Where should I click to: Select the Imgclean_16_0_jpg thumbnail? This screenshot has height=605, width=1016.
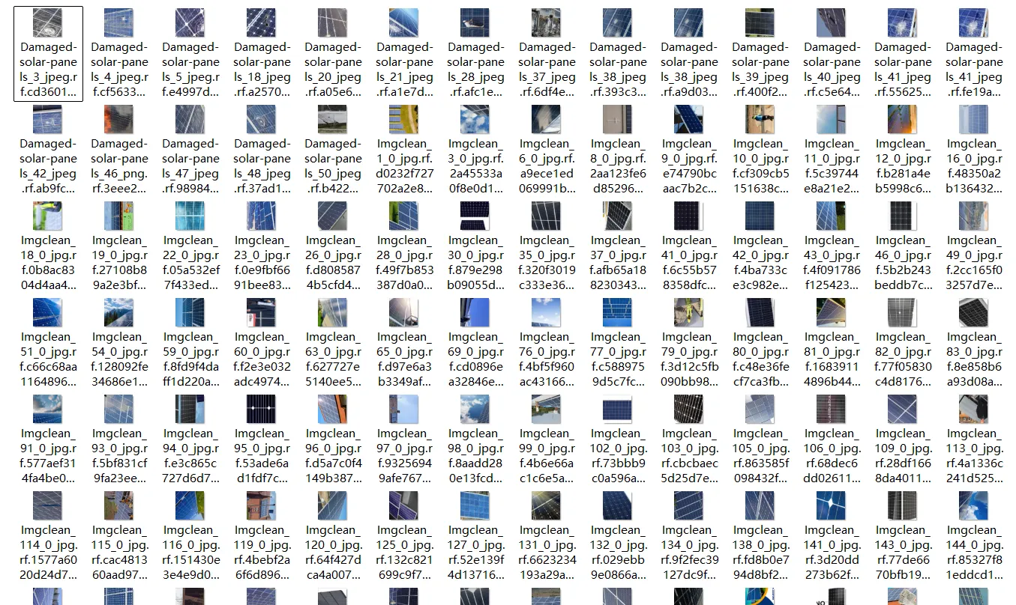(x=974, y=120)
